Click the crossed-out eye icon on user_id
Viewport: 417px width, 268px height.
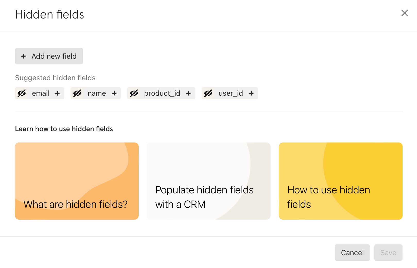208,93
